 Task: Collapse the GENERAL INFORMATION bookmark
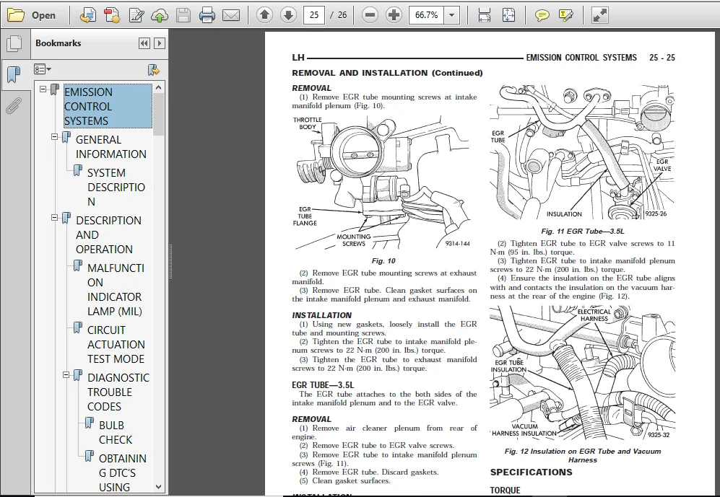coord(55,136)
